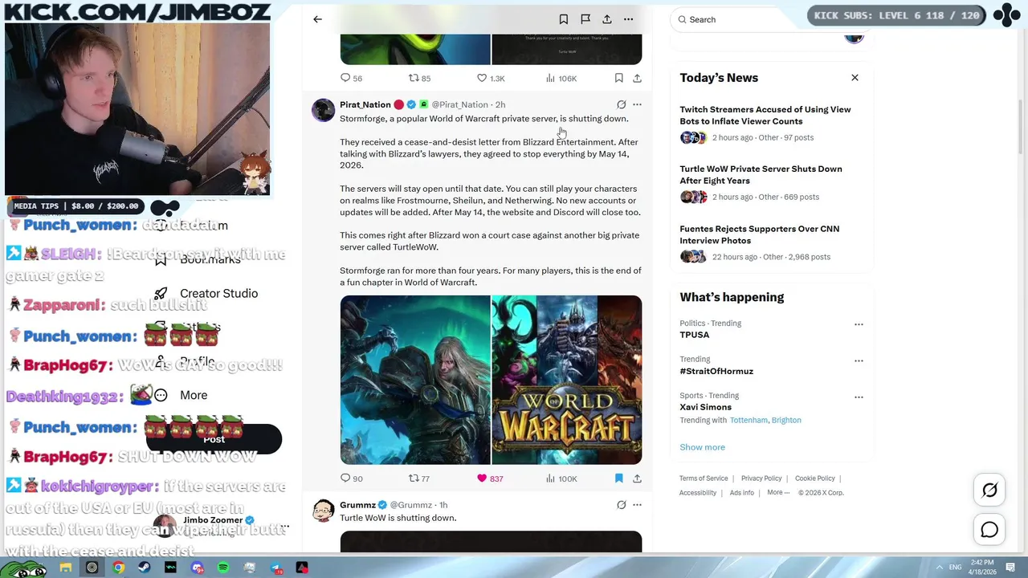Open Steam from the taskbar
Screen dimensions: 1028x578
(x=145, y=568)
